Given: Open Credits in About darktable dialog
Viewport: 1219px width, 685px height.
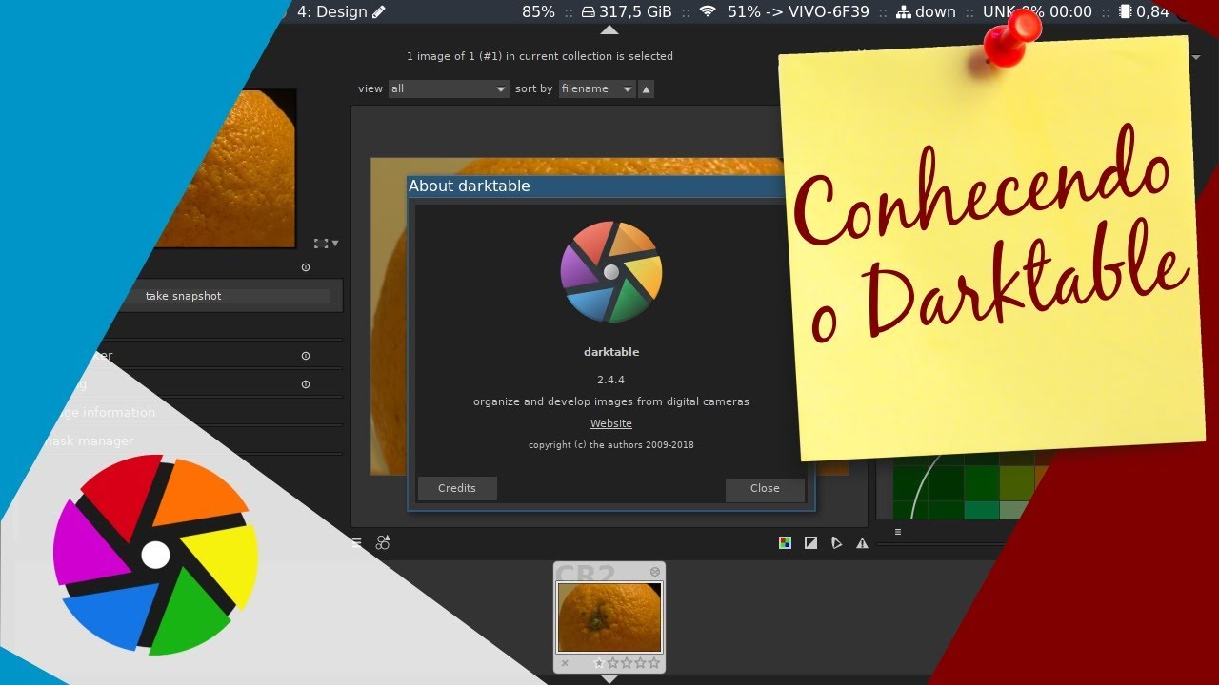Looking at the screenshot, I should click(457, 488).
